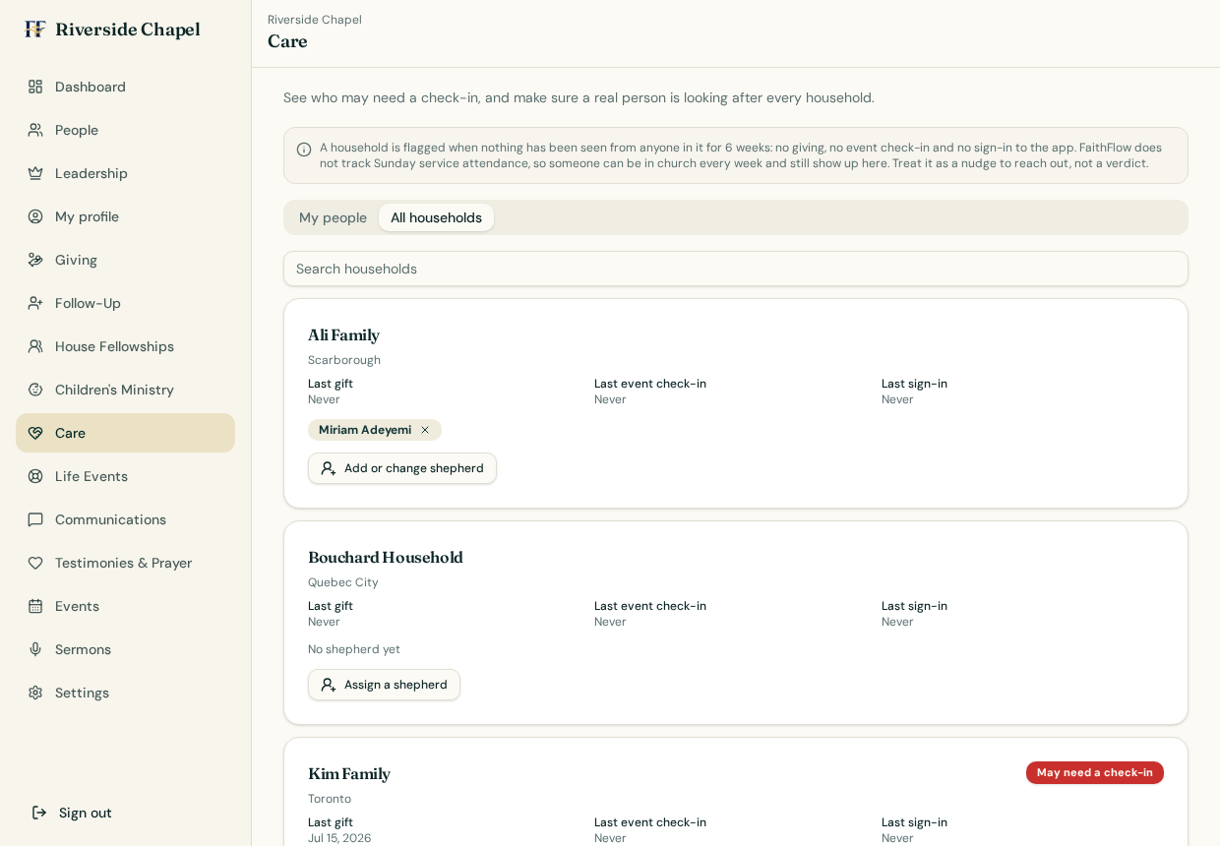Click the Jul 15, 2026 last gift date

click(x=339, y=838)
